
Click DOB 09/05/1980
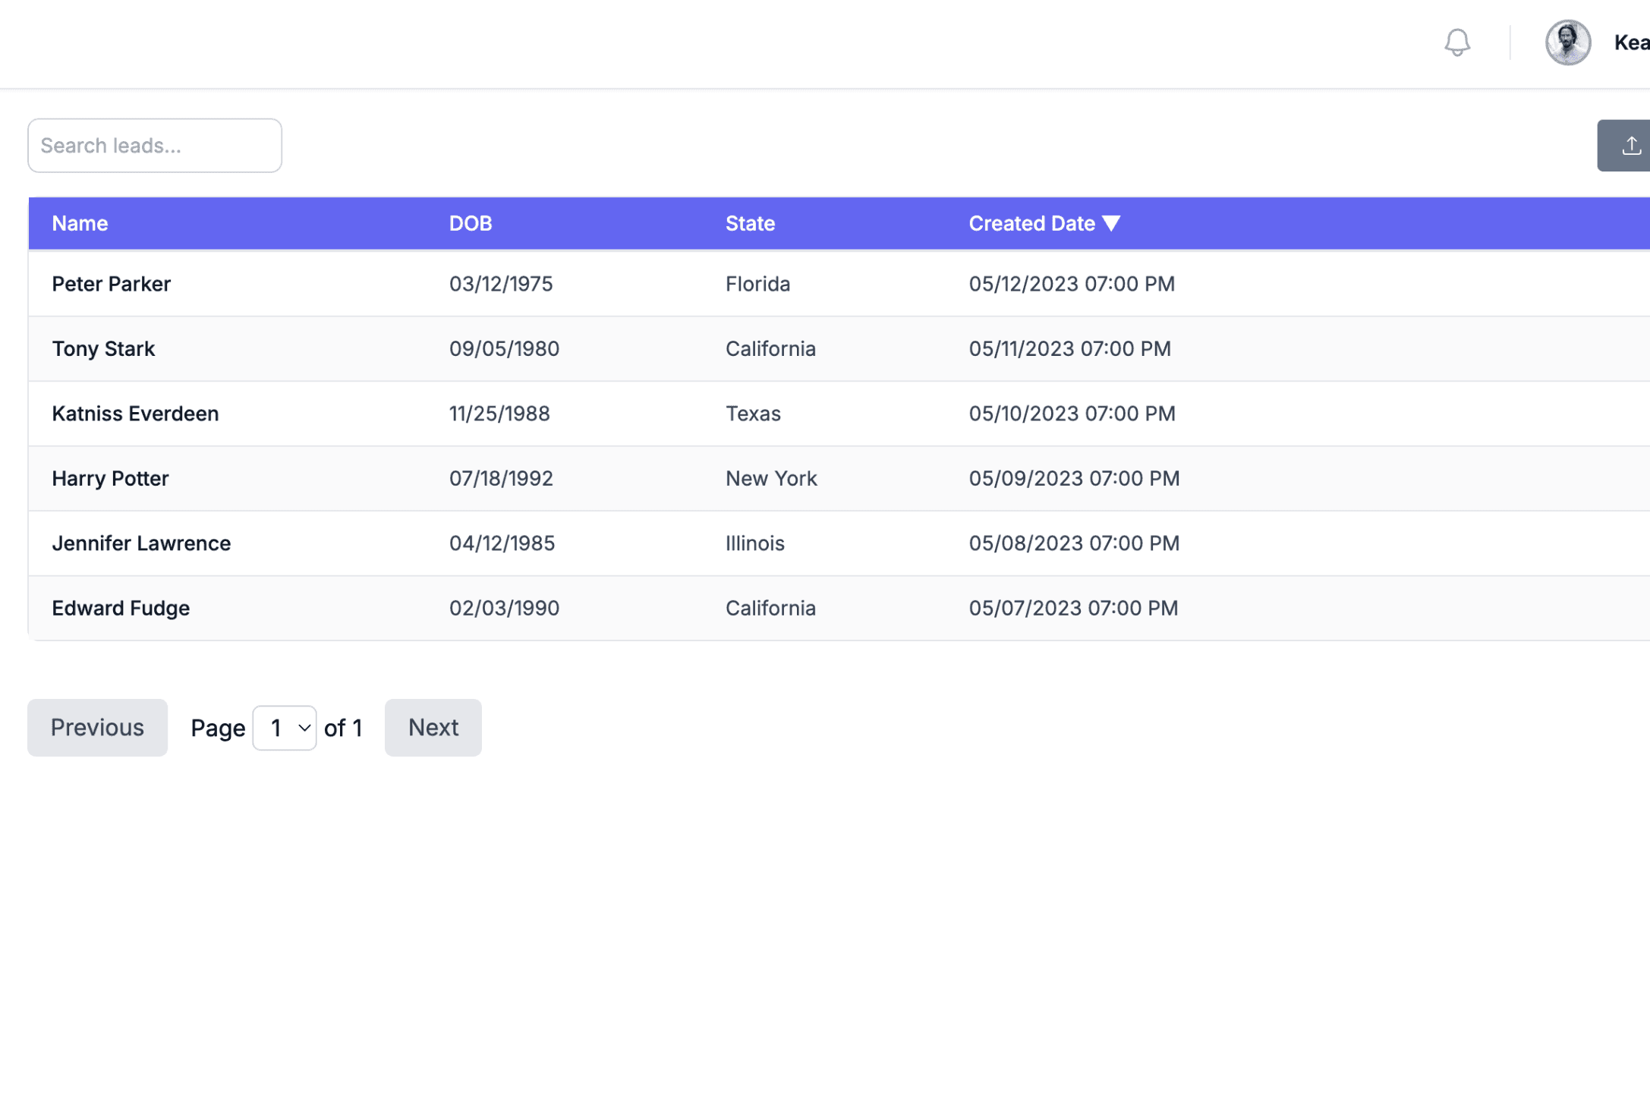coord(504,349)
